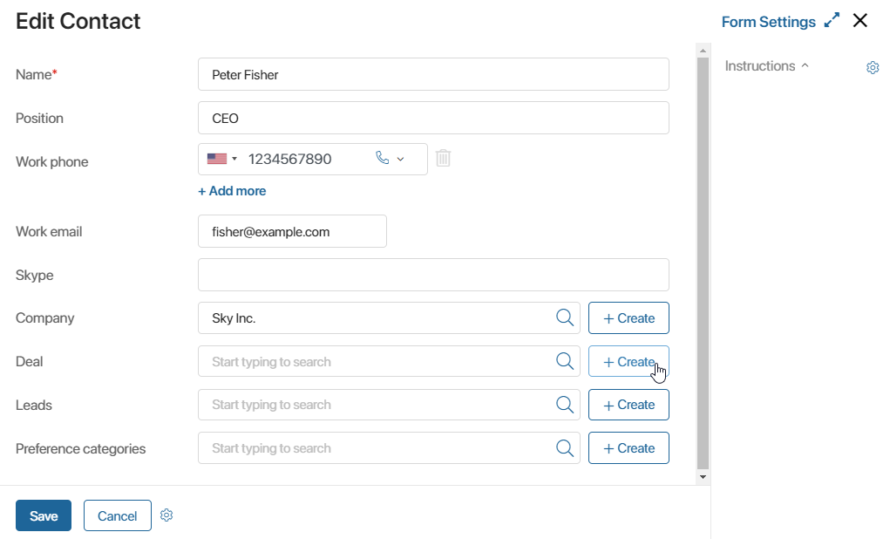Click search icon in Leads field
Image resolution: width=890 pixels, height=539 pixels.
pyautogui.click(x=565, y=405)
